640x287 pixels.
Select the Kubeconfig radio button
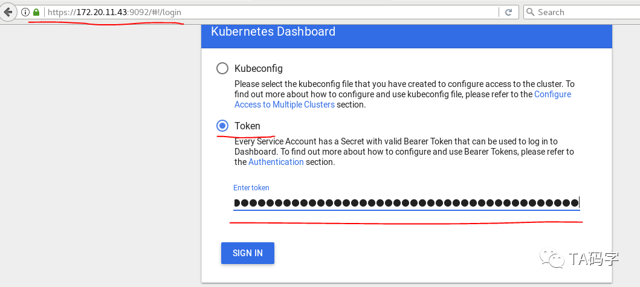click(x=222, y=68)
